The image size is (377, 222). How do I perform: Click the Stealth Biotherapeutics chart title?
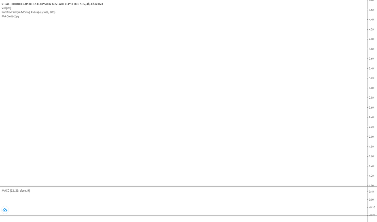[x=53, y=4]
